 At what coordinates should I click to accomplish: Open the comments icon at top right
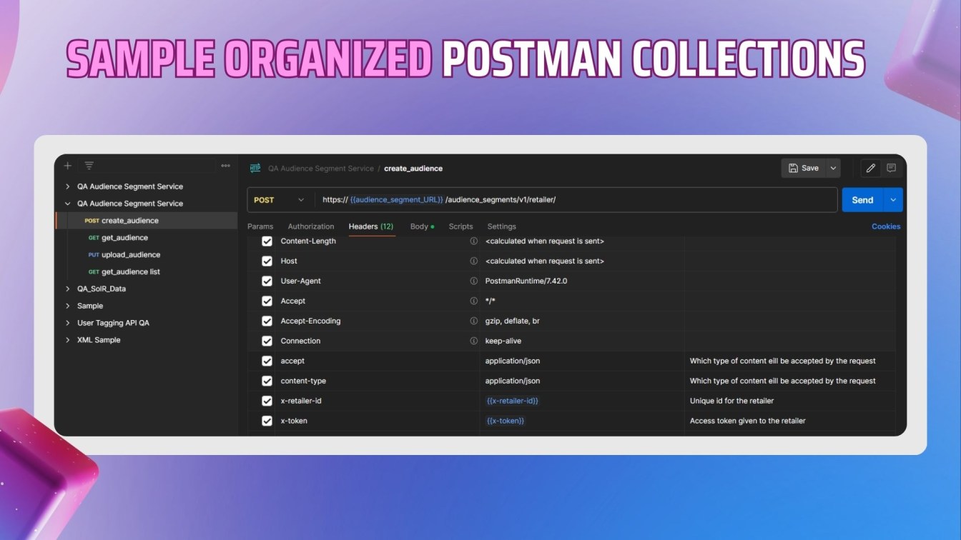891,168
